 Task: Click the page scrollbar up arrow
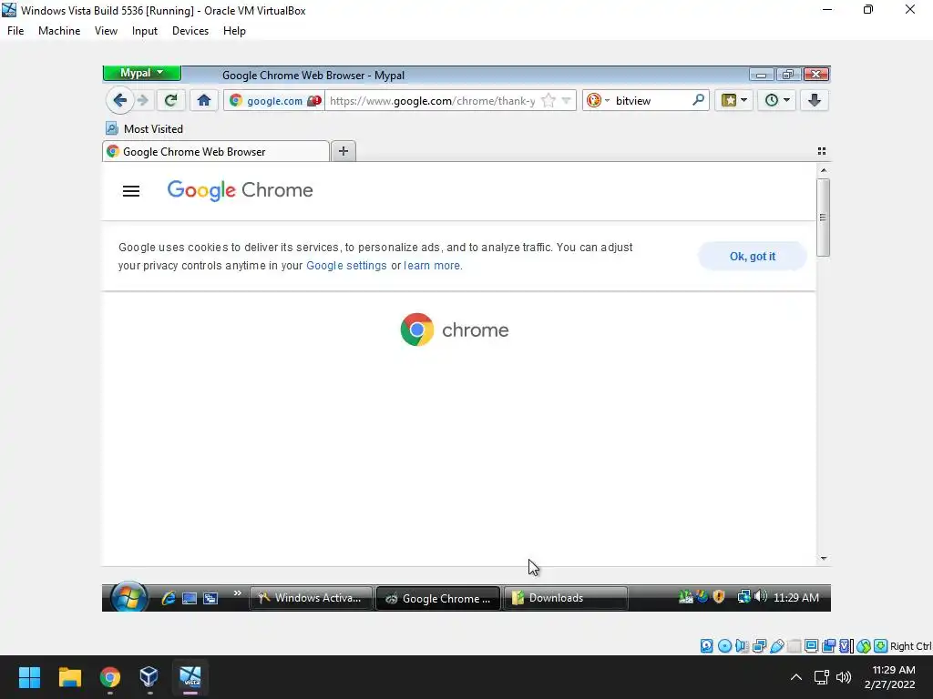824,170
